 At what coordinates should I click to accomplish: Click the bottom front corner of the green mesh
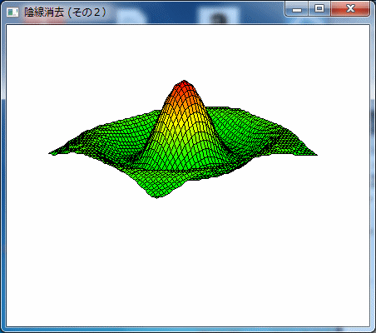156,196
